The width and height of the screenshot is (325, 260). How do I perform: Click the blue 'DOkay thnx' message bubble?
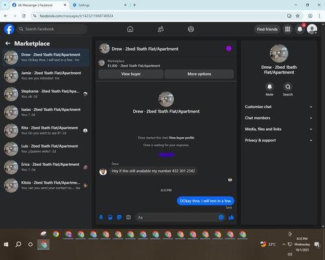(x=205, y=201)
